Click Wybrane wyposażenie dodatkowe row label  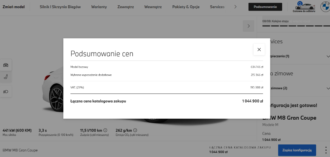pos(91,75)
